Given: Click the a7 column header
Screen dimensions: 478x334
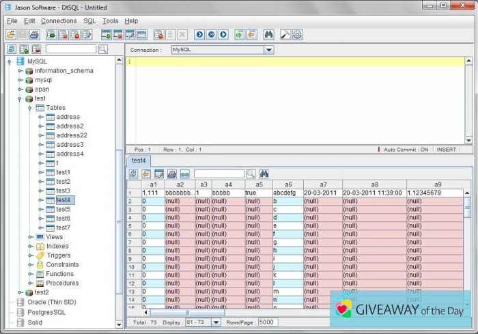Looking at the screenshot, I should (x=323, y=184).
